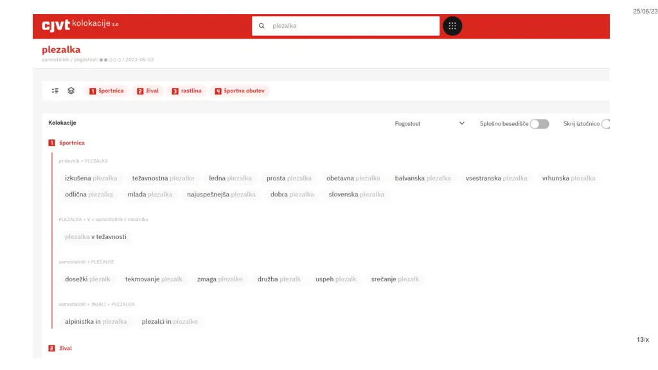
Task: Open collocation prosta plezalka
Action: click(x=289, y=179)
